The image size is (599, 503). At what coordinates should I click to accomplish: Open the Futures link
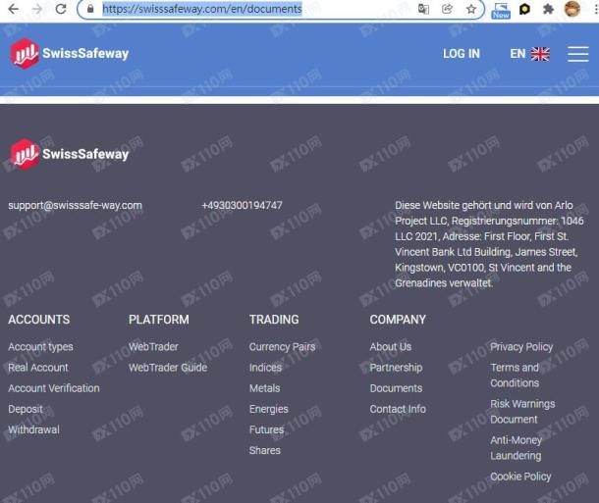266,429
